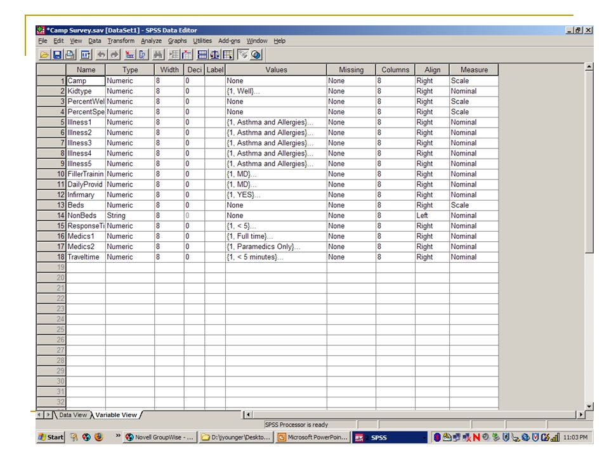609x457 pixels.
Task: Open the Microsoft PowerPoint taskbar button
Action: pyautogui.click(x=313, y=437)
